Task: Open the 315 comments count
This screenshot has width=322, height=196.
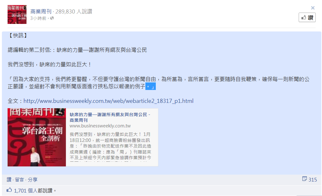Action: coord(313,180)
